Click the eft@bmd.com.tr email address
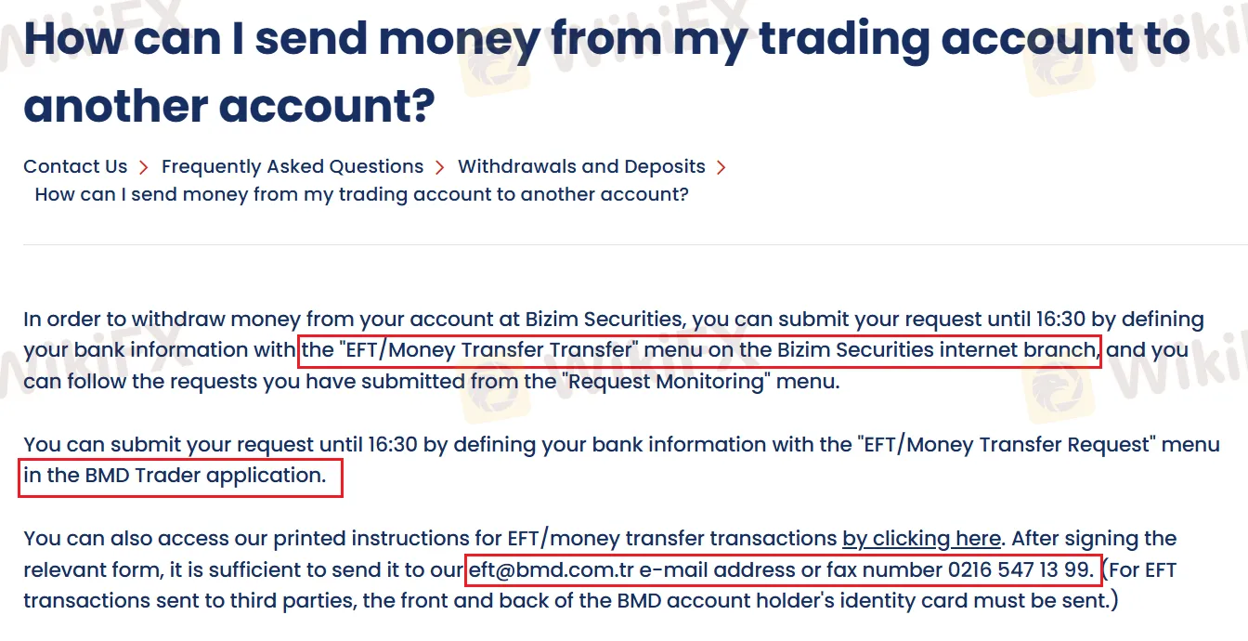Screen dimensions: 1248x641 coord(552,569)
